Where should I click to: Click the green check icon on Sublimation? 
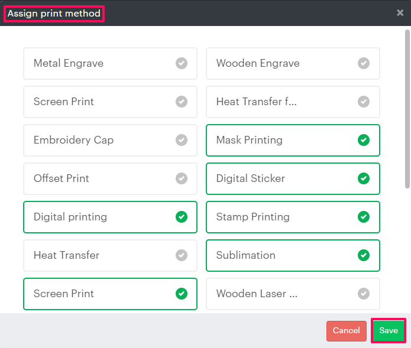[x=364, y=255]
